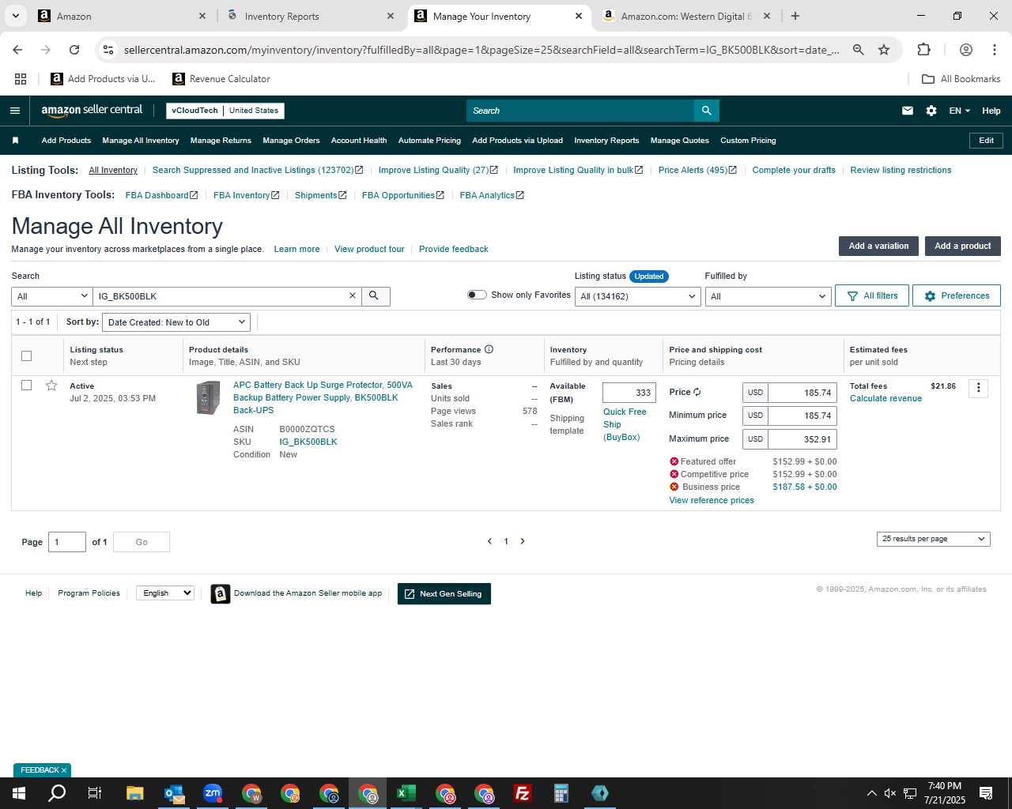Screen dimensions: 1012x809
Task: Toggle Show only Favorites switch
Action: [x=477, y=295]
